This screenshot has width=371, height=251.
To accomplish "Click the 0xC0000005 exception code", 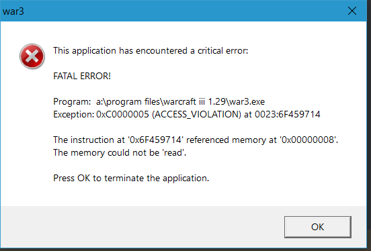I will (122, 114).
